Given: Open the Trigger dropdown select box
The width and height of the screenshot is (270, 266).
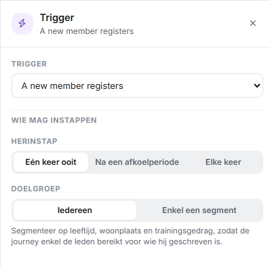Looking at the screenshot, I should (137, 85).
